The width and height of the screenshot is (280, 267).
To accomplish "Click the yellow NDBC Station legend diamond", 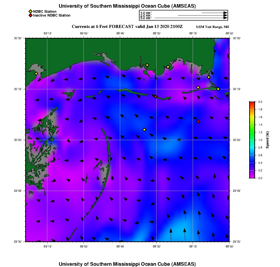I will point(31,11).
